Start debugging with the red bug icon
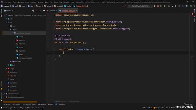The height and width of the screenshot is (110, 196). [158, 6]
